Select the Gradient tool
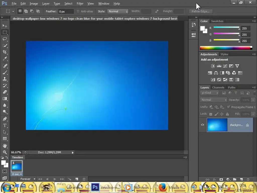257x193 pixels. point(5,99)
